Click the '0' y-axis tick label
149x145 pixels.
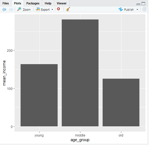(x=12, y=127)
